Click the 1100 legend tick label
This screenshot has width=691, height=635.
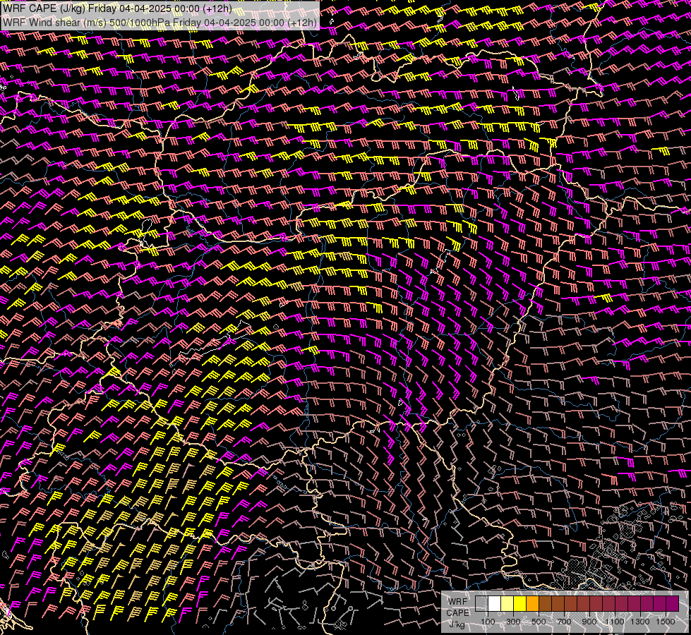pos(615,622)
